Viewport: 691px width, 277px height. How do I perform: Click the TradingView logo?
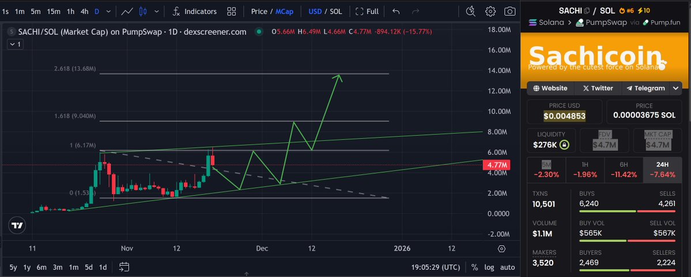[17, 226]
